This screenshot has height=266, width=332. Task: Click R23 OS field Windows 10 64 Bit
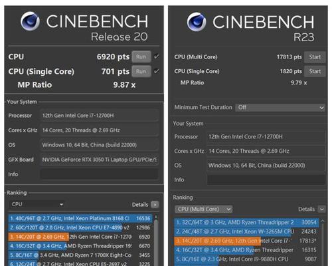[x=266, y=166]
